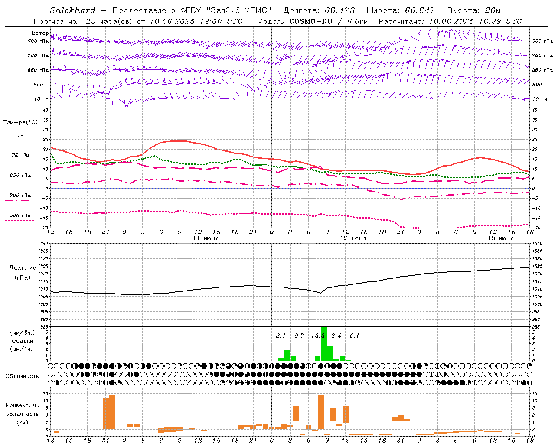This screenshot has width=555, height=444.
Task: Click the "12.2" precipitation total value
Action: [x=318, y=336]
